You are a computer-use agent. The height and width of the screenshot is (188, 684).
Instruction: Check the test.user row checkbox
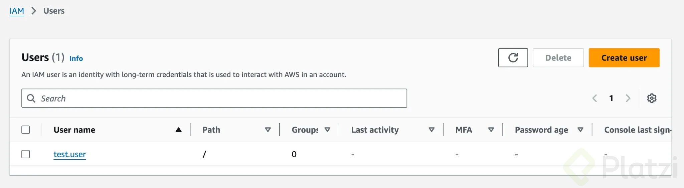point(26,154)
